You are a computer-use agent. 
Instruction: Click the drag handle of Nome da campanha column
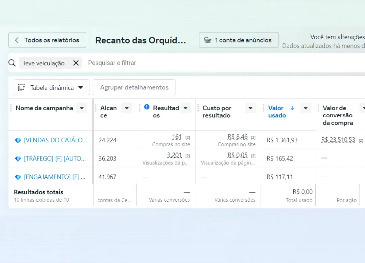tap(11, 108)
